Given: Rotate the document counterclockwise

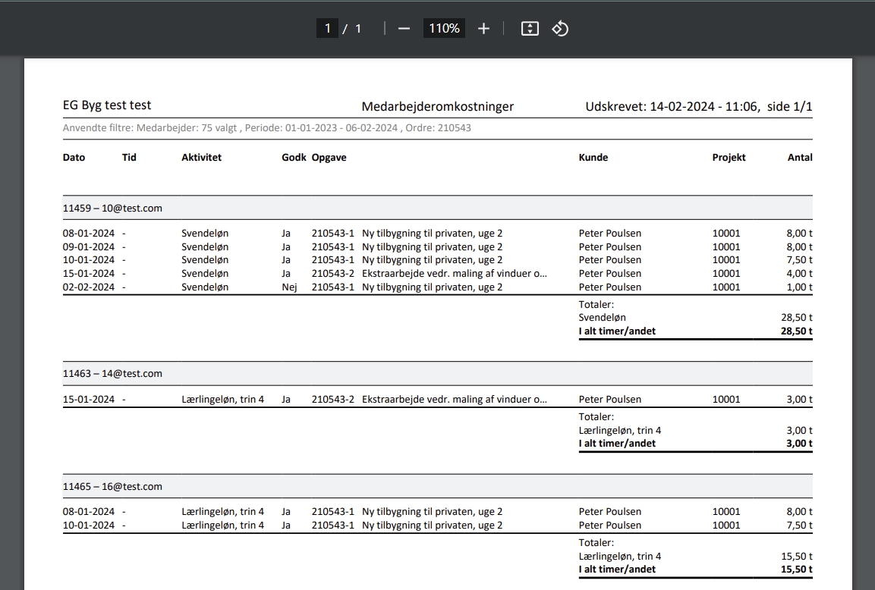Looking at the screenshot, I should 560,29.
